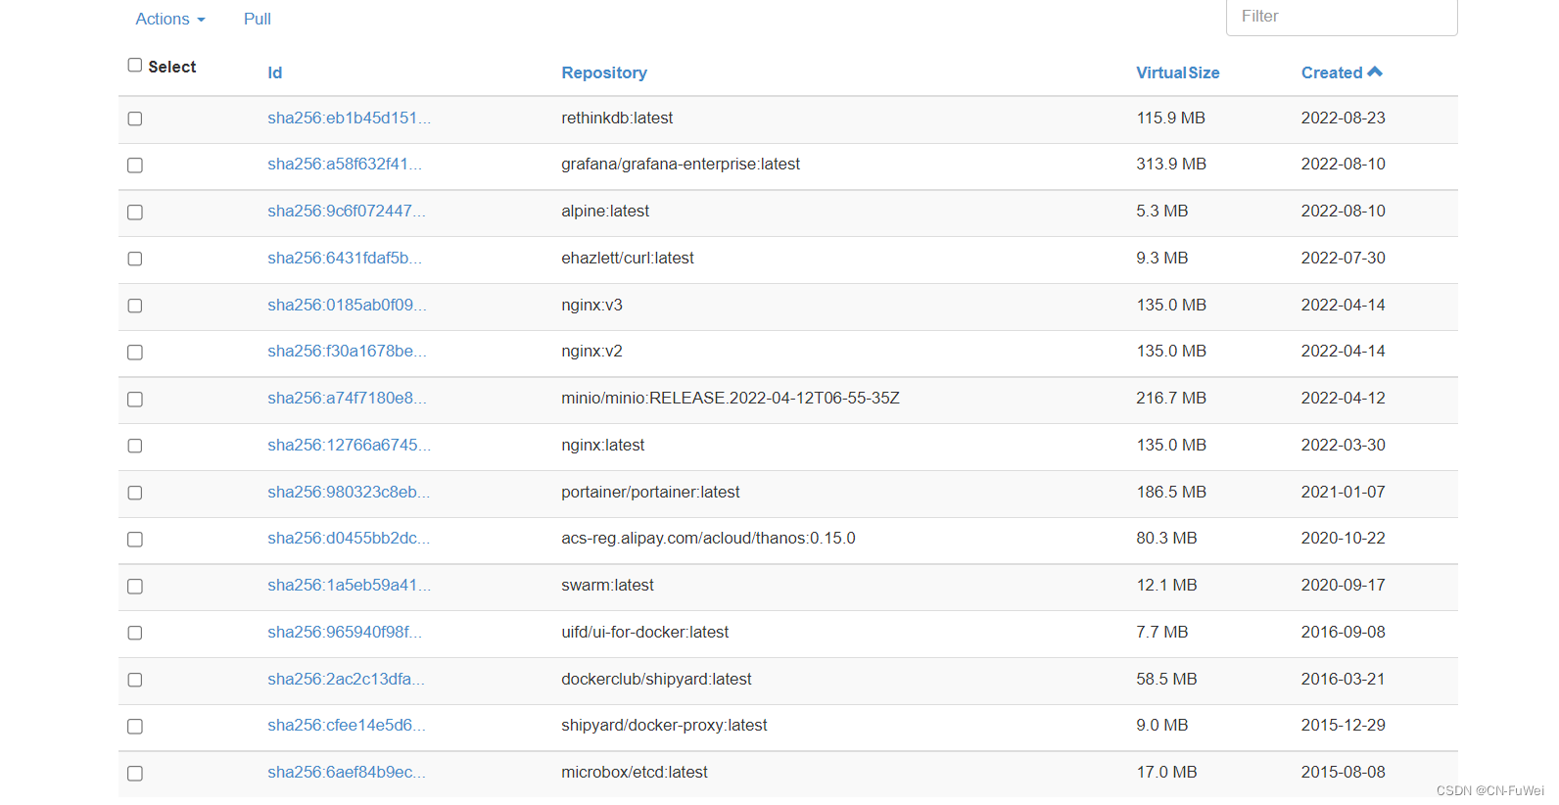The width and height of the screenshot is (1559, 805).
Task: Click the 2022-08-23 created date
Action: point(1344,118)
